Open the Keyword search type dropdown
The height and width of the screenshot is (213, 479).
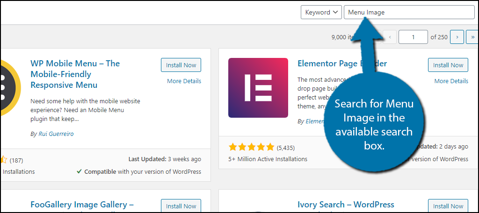pos(321,12)
